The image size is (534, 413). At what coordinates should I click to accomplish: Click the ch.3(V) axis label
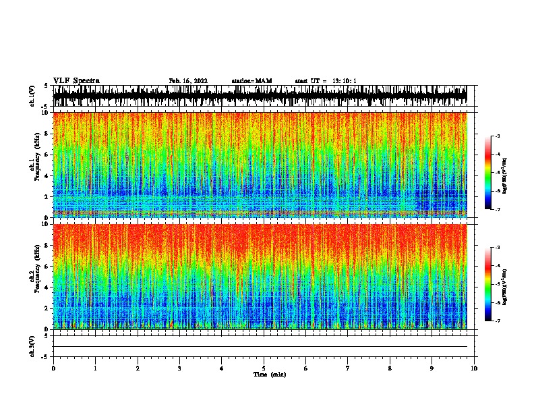point(32,346)
